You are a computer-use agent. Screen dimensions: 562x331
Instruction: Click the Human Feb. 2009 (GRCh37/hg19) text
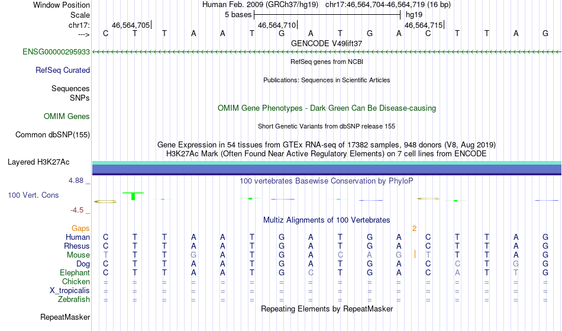[260, 5]
